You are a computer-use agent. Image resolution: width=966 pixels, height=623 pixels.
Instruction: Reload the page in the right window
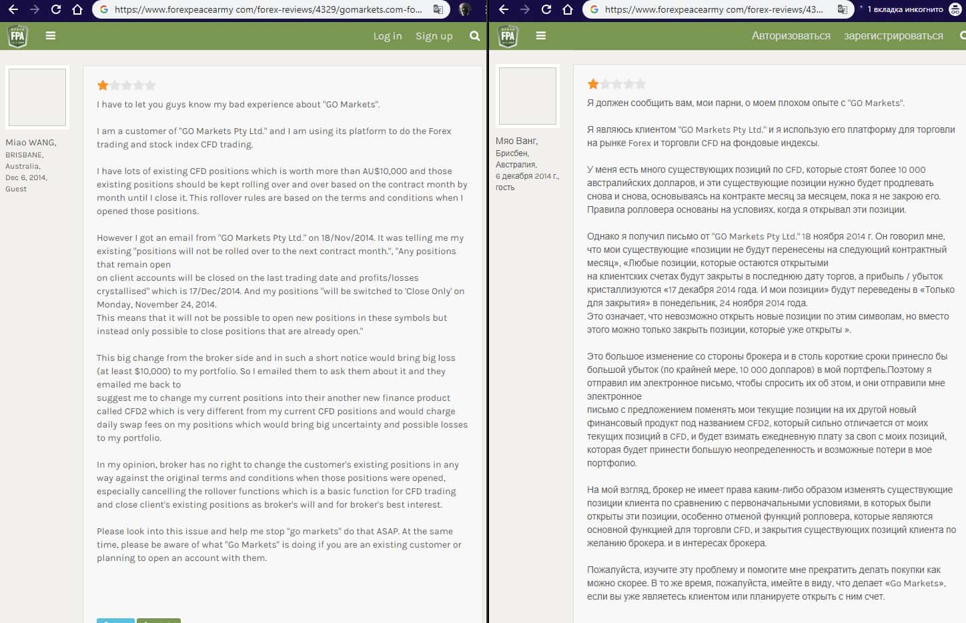(546, 9)
